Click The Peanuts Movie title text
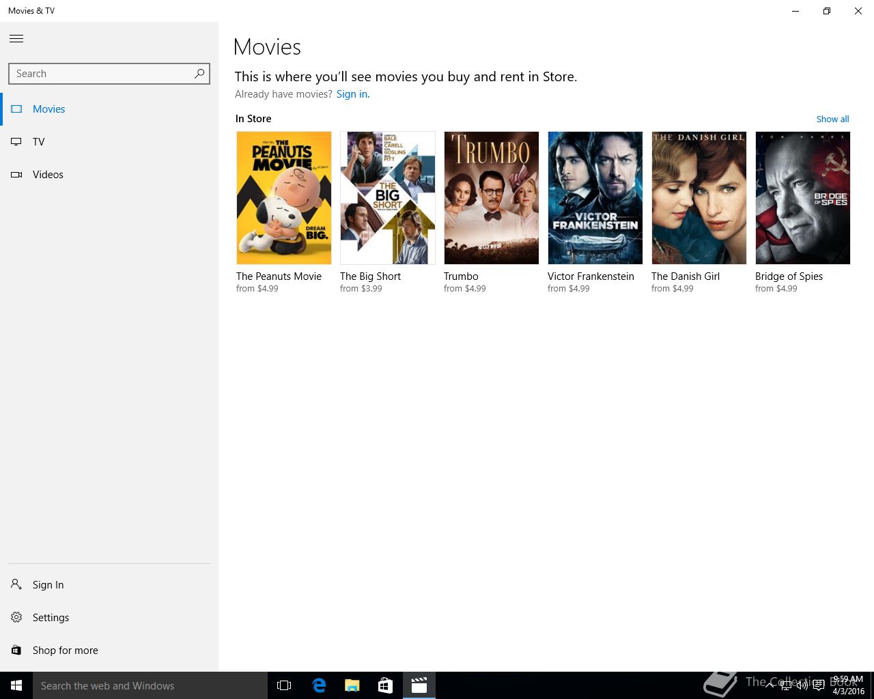Image resolution: width=874 pixels, height=699 pixels. click(x=279, y=276)
